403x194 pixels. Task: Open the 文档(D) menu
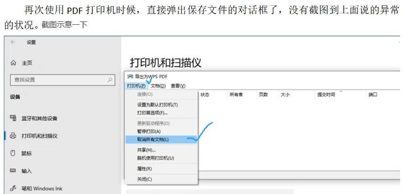coord(158,86)
